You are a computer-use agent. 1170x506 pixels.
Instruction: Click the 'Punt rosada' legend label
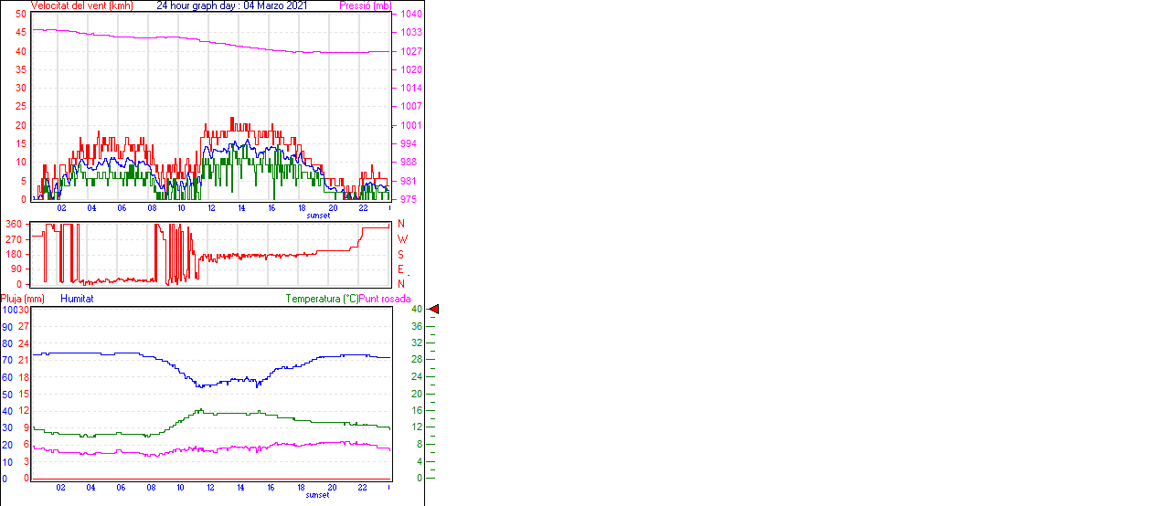(x=385, y=299)
